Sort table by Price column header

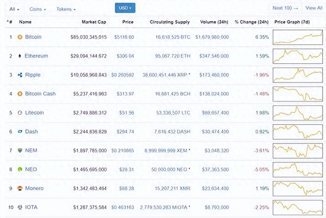coord(128,22)
